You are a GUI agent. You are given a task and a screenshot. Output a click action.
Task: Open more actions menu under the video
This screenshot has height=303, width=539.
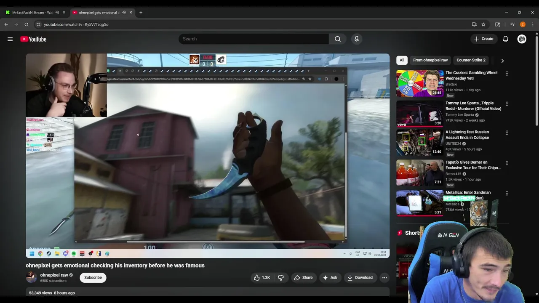point(384,277)
